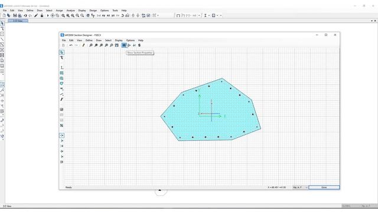Toggle the snap to points icon in Section Designer
This screenshot has width=378, height=212.
[61, 135]
